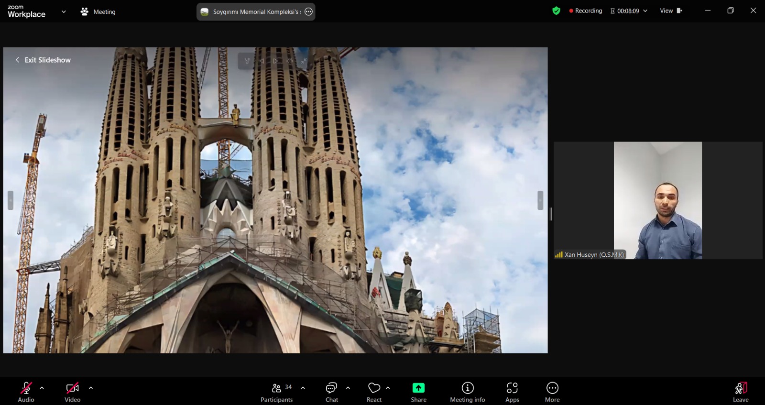Screen dimensions: 765x405
Task: Open Meeting info
Action: click(468, 392)
